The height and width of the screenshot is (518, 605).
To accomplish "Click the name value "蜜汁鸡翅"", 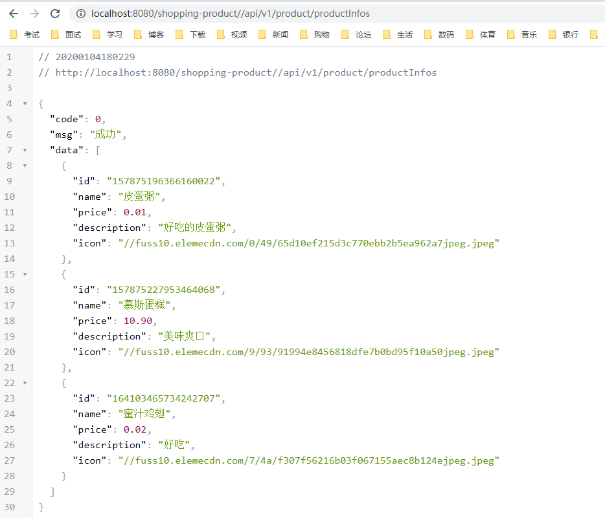I will (x=144, y=414).
